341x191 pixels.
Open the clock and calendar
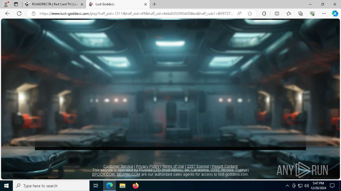click(318, 186)
